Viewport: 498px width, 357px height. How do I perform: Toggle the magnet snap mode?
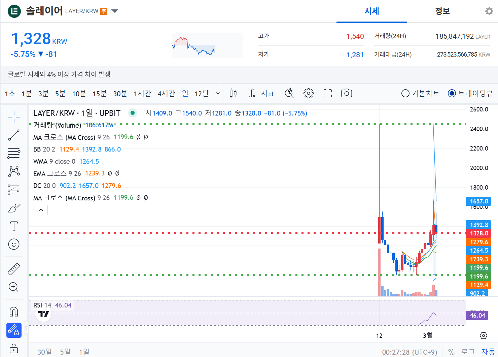14,312
